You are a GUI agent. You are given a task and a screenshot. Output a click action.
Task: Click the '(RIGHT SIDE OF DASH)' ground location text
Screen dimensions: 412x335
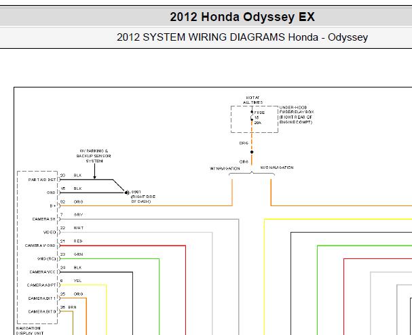[x=143, y=199]
